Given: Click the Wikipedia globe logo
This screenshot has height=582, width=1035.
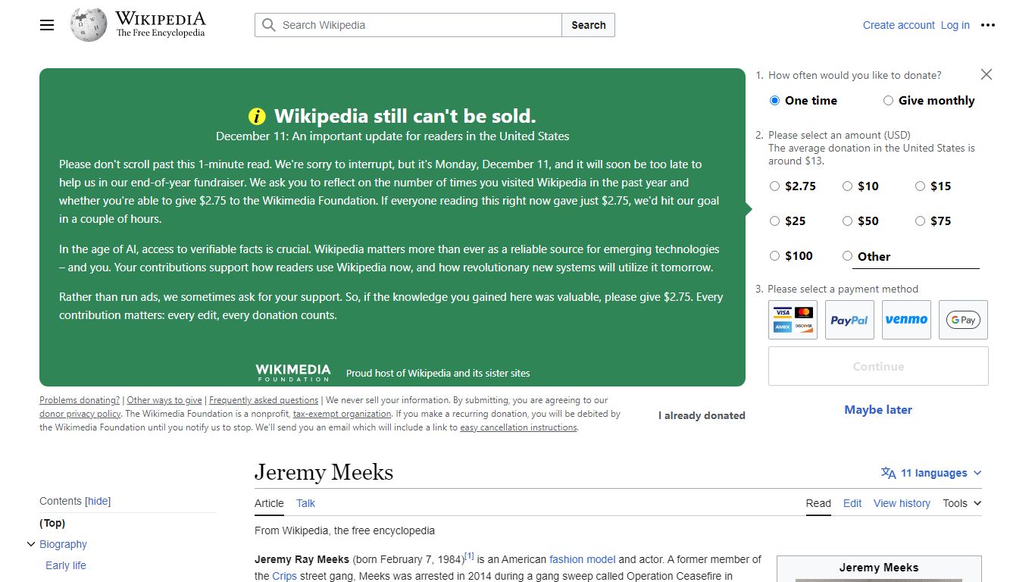Looking at the screenshot, I should point(89,25).
